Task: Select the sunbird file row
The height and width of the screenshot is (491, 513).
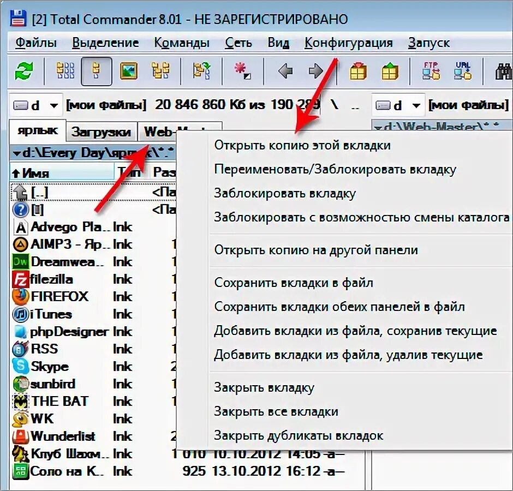Action: coord(93,384)
